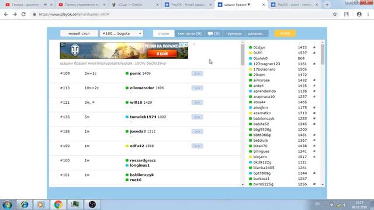Select biojairo in player list
374x210 pixels.
(x=260, y=157)
